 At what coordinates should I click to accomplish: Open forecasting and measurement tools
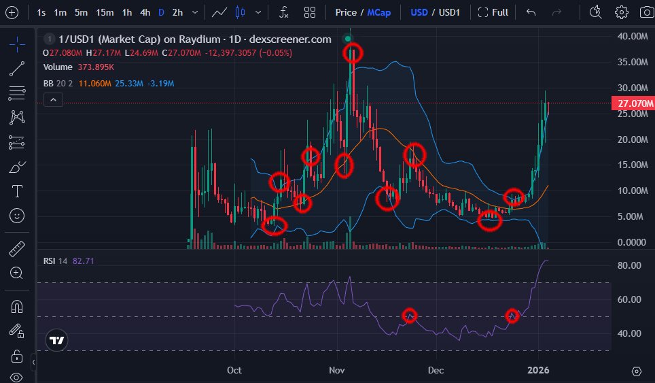click(x=17, y=143)
